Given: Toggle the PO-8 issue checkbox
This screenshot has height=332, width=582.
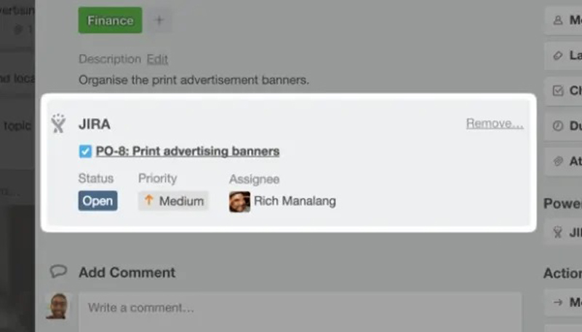Looking at the screenshot, I should point(85,151).
